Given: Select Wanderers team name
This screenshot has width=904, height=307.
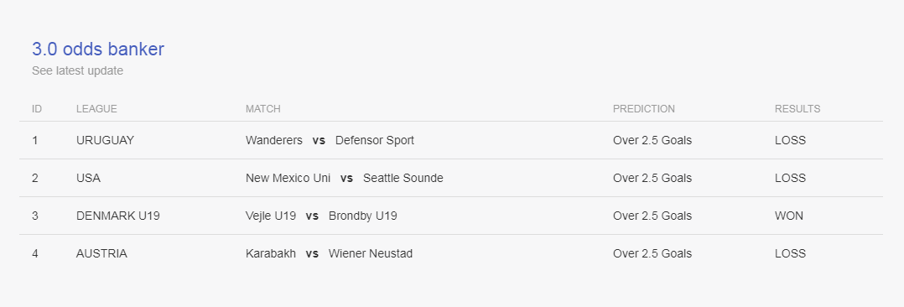Looking at the screenshot, I should (x=274, y=140).
